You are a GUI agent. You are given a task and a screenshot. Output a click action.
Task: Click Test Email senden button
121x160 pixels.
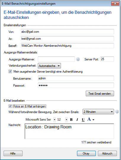(100, 94)
